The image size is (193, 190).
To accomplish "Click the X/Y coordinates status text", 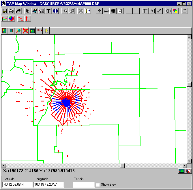I will 39,171.
